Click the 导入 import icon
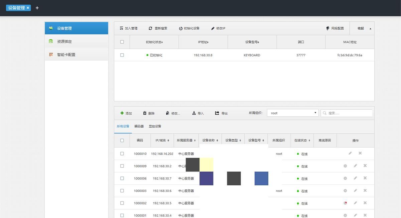 [x=194, y=113]
